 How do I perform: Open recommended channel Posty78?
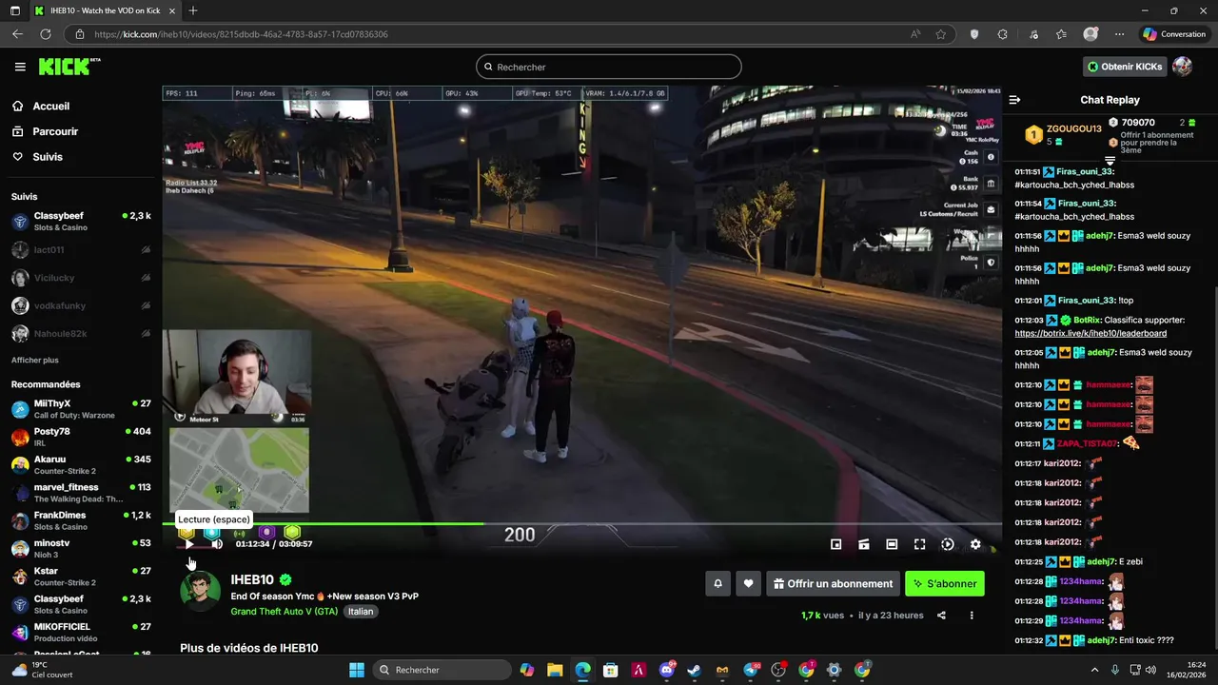(x=81, y=437)
